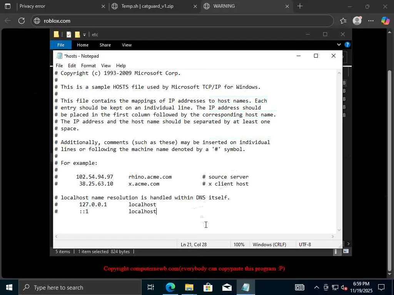Open the browser profile avatar
The height and width of the screenshot is (295, 394).
357,21
